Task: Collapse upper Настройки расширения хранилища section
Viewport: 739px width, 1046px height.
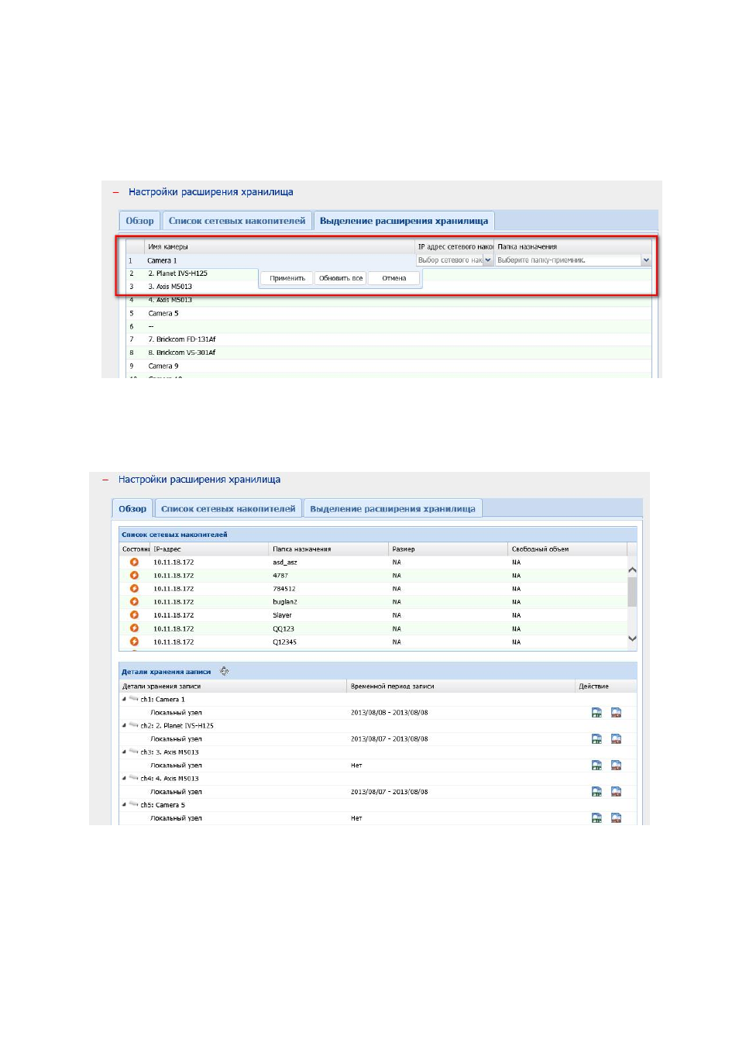Action: 115,192
